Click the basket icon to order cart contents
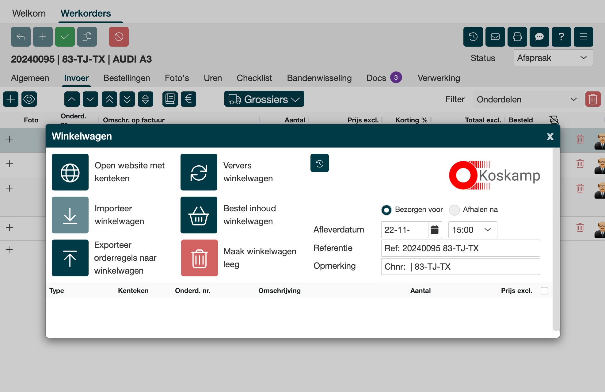Screen dimensions: 605x392 click(199, 215)
